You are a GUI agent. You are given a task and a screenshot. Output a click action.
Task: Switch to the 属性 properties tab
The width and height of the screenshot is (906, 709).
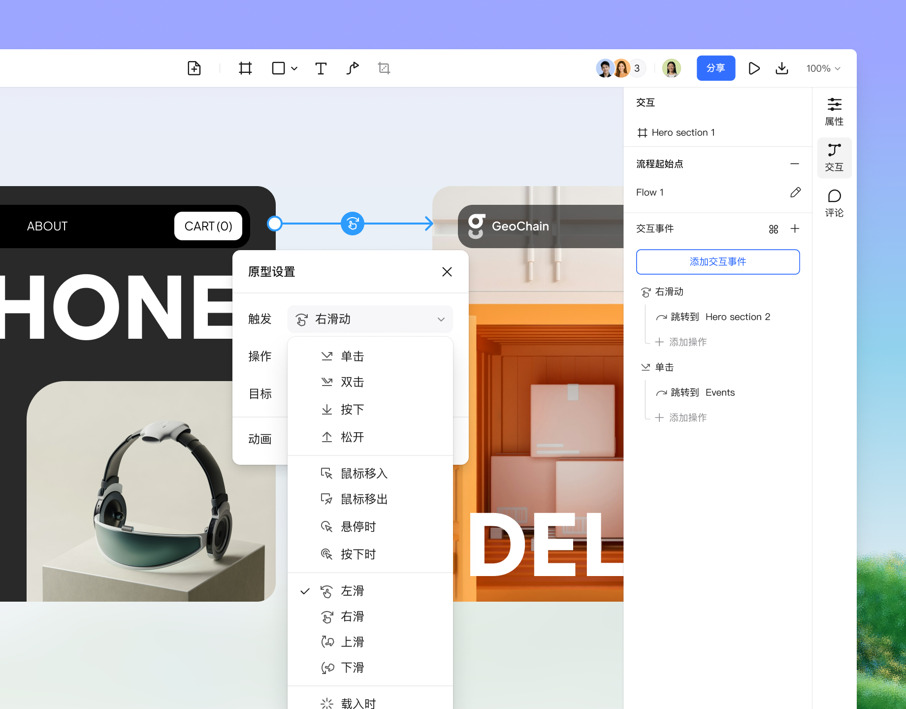pyautogui.click(x=834, y=111)
